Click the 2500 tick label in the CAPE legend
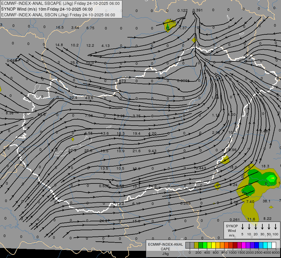Viewport: 281px width, 258px height. tap(258, 253)
